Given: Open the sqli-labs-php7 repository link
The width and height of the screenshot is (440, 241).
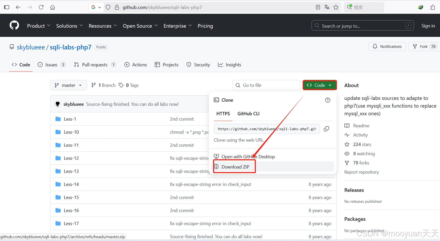Looking at the screenshot, I should pyautogui.click(x=71, y=47).
